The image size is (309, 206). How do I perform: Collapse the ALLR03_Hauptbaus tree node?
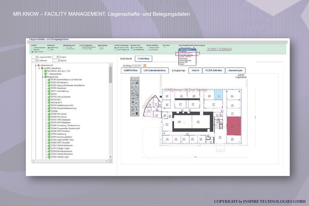[39, 68]
